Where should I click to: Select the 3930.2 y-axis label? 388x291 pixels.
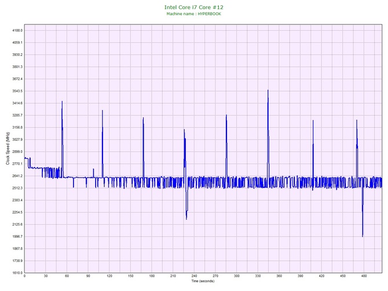point(17,54)
